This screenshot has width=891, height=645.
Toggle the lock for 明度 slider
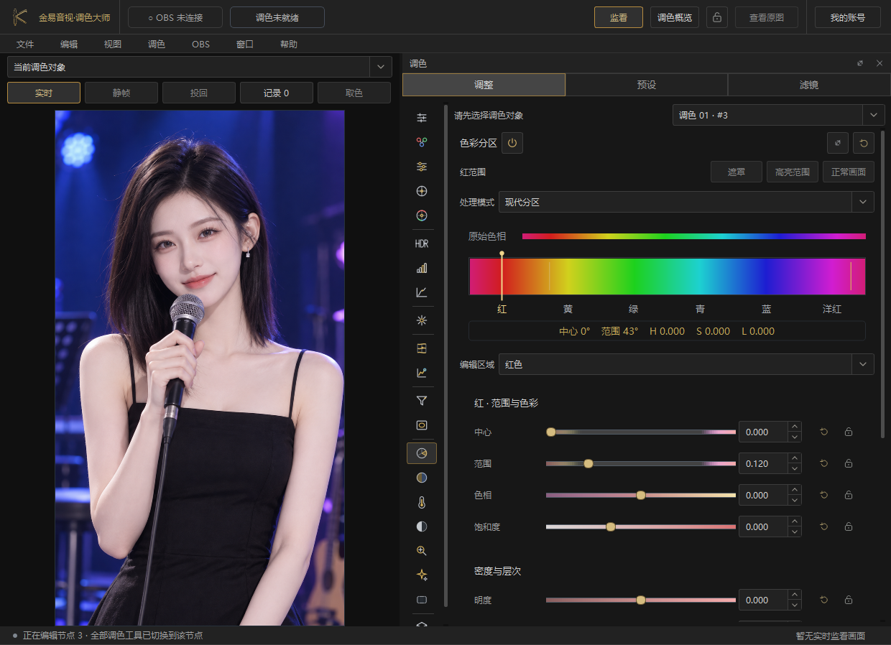pyautogui.click(x=849, y=600)
